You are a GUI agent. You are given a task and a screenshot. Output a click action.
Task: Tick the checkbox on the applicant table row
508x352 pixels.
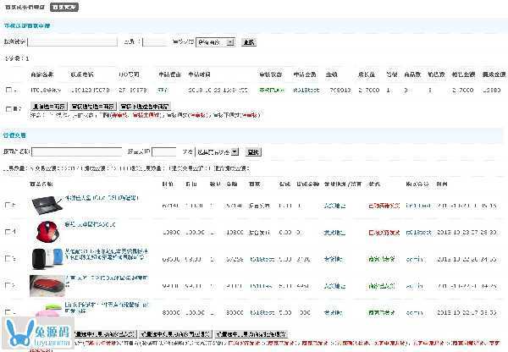coord(9,90)
